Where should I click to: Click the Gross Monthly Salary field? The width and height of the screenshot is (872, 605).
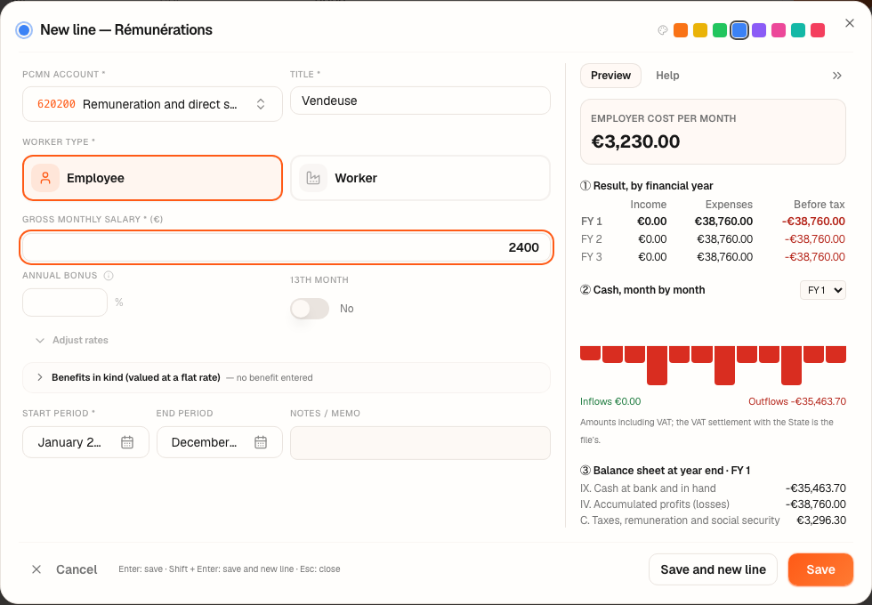point(287,247)
